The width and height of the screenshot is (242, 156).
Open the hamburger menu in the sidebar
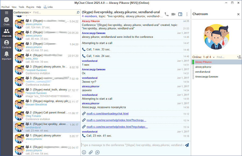(6, 13)
